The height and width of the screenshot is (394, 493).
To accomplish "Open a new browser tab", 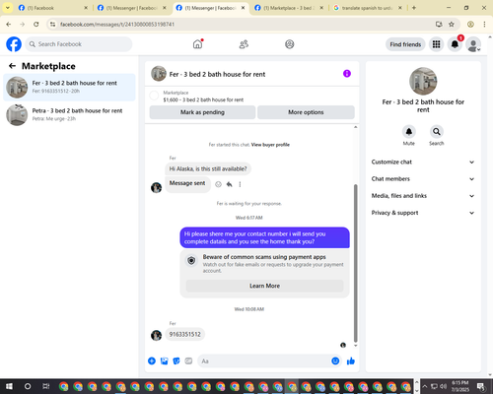I will point(414,8).
